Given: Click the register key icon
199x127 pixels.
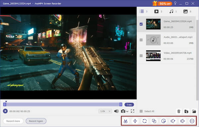Looking at the screenshot, I should tap(175, 3).
